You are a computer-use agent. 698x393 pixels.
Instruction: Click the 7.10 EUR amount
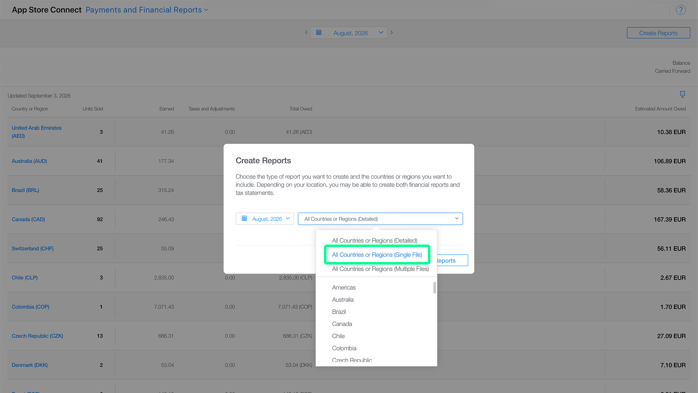[673, 365]
